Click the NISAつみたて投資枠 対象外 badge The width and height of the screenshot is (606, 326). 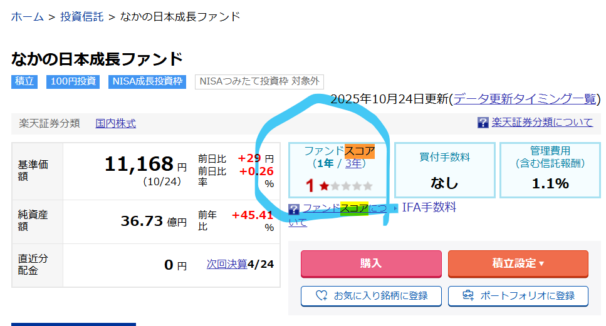[x=259, y=81]
